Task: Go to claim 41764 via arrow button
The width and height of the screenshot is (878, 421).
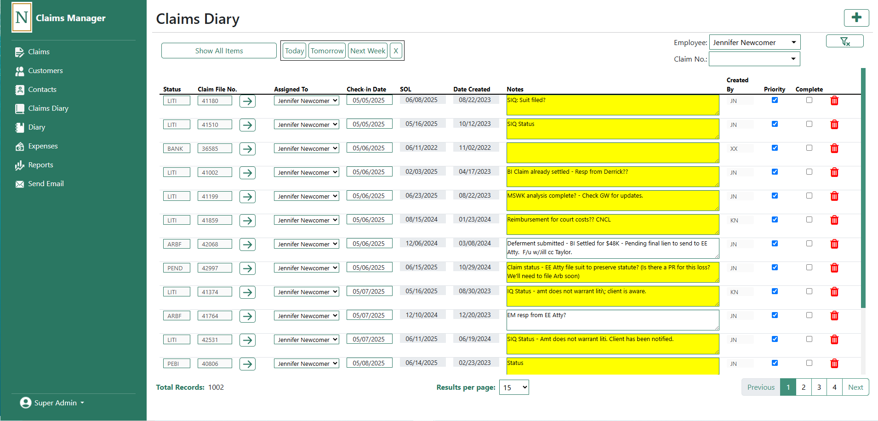Action: tap(247, 316)
